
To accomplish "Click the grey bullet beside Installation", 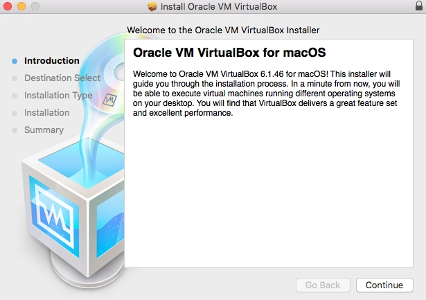I will [x=15, y=113].
